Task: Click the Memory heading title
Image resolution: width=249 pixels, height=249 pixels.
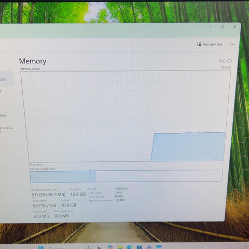Action: tap(33, 61)
